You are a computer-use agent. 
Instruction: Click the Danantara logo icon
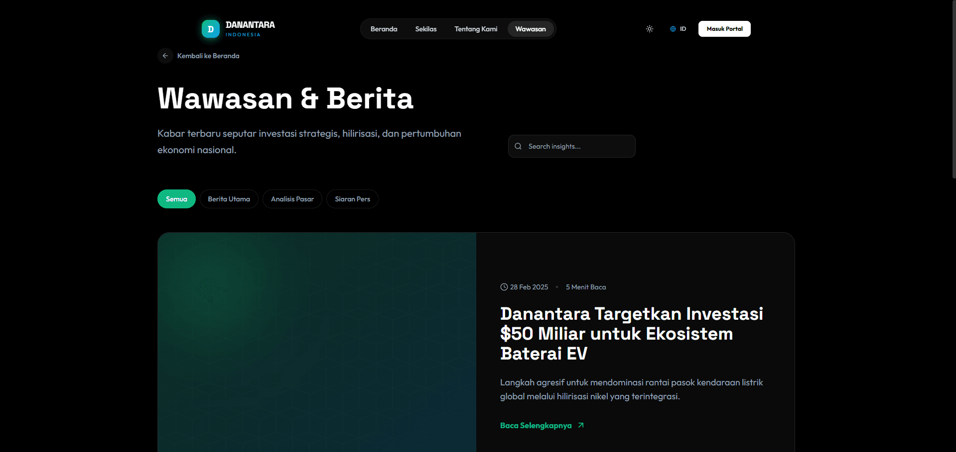click(210, 28)
